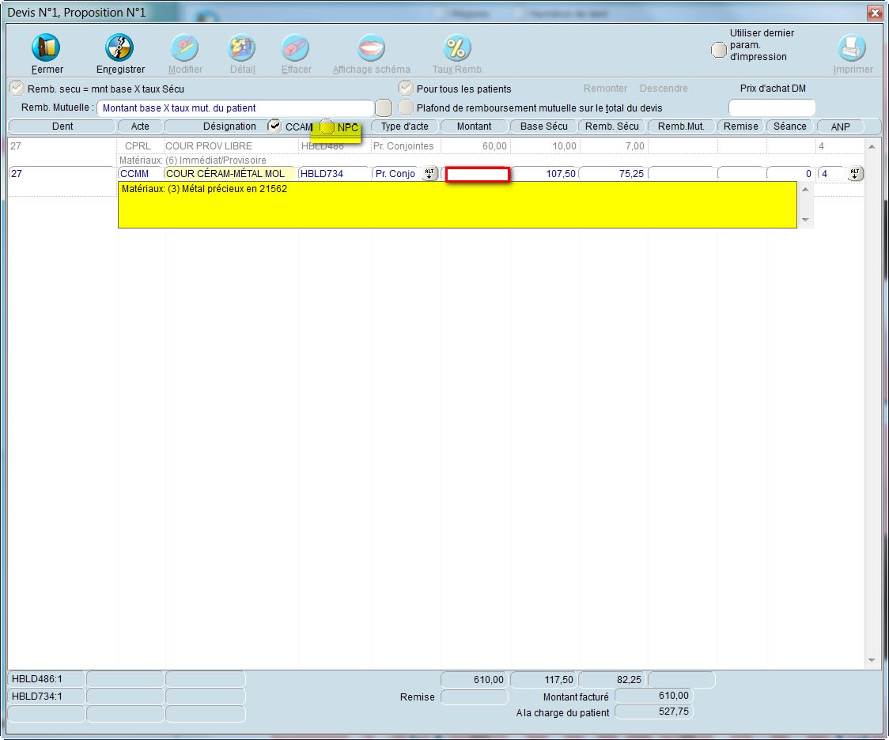Expand the Type d'acte dropdown arrow
The width and height of the screenshot is (889, 740).
pyautogui.click(x=429, y=174)
